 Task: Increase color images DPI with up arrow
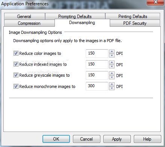[112, 52]
